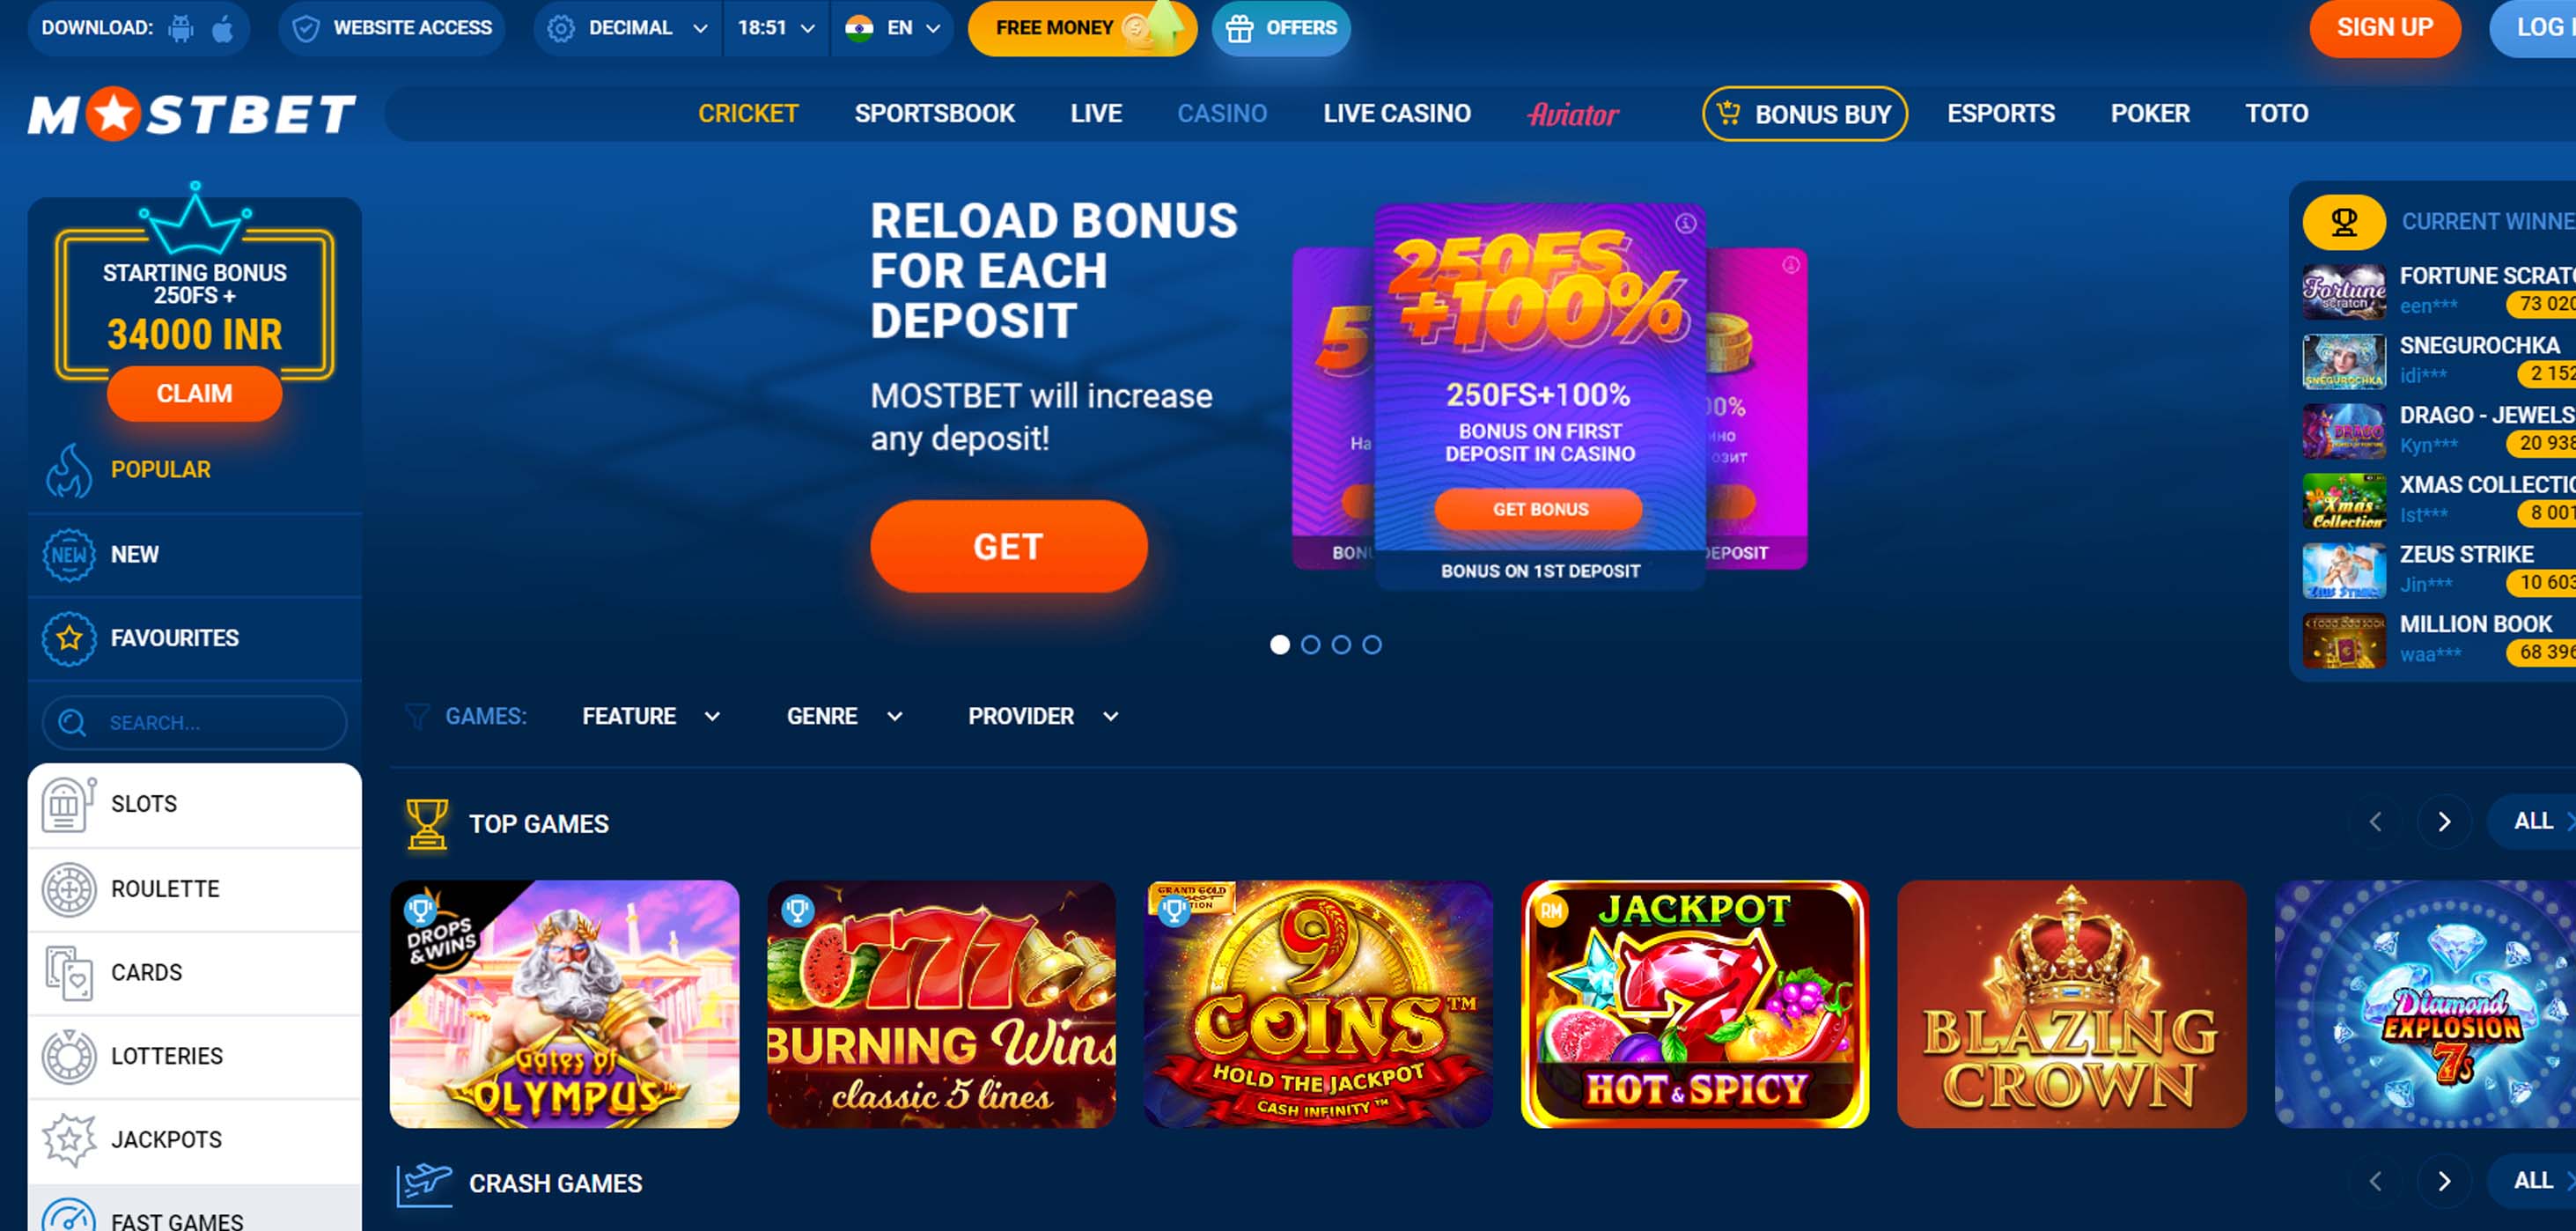
Task: Claim the 34000 INR starting bonus
Action: pos(194,394)
